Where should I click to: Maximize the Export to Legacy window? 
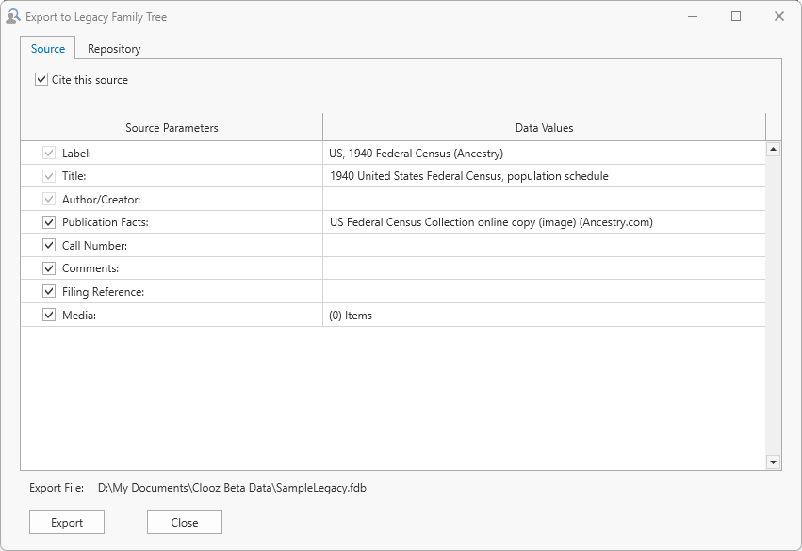736,16
